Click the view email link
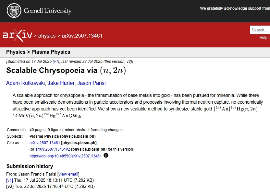This screenshot has height=195, width=270. [x=68, y=174]
